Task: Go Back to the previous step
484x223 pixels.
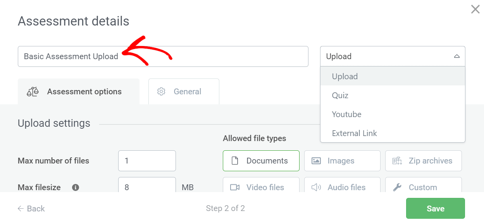Action: click(x=31, y=209)
